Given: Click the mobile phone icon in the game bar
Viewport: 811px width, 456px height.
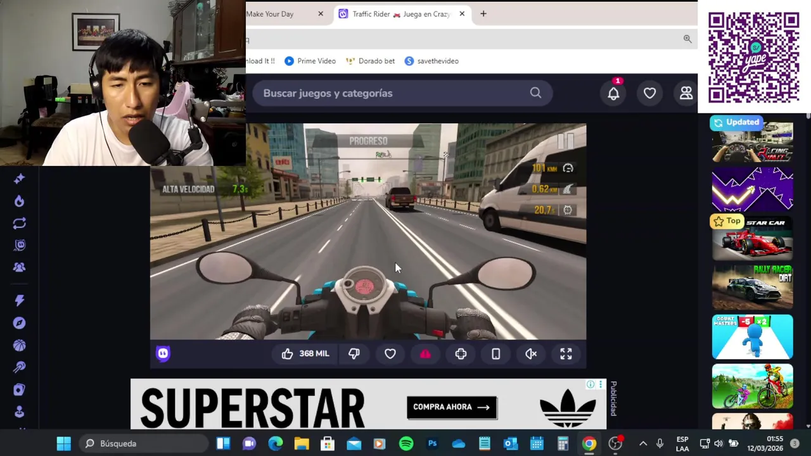Looking at the screenshot, I should coord(495,353).
